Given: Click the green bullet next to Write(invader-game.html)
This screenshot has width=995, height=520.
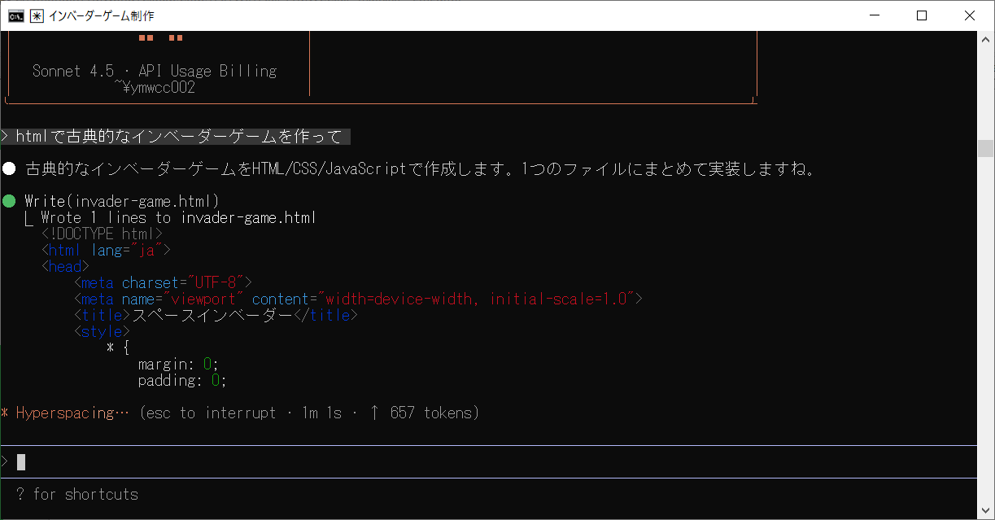Looking at the screenshot, I should [9, 201].
